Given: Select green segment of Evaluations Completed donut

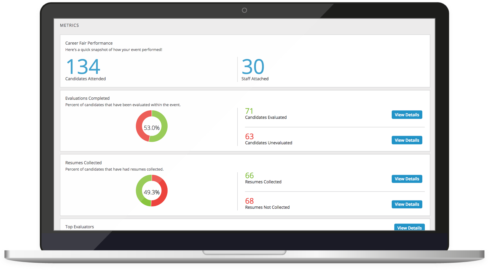Looking at the screenshot, I should pyautogui.click(x=163, y=126).
